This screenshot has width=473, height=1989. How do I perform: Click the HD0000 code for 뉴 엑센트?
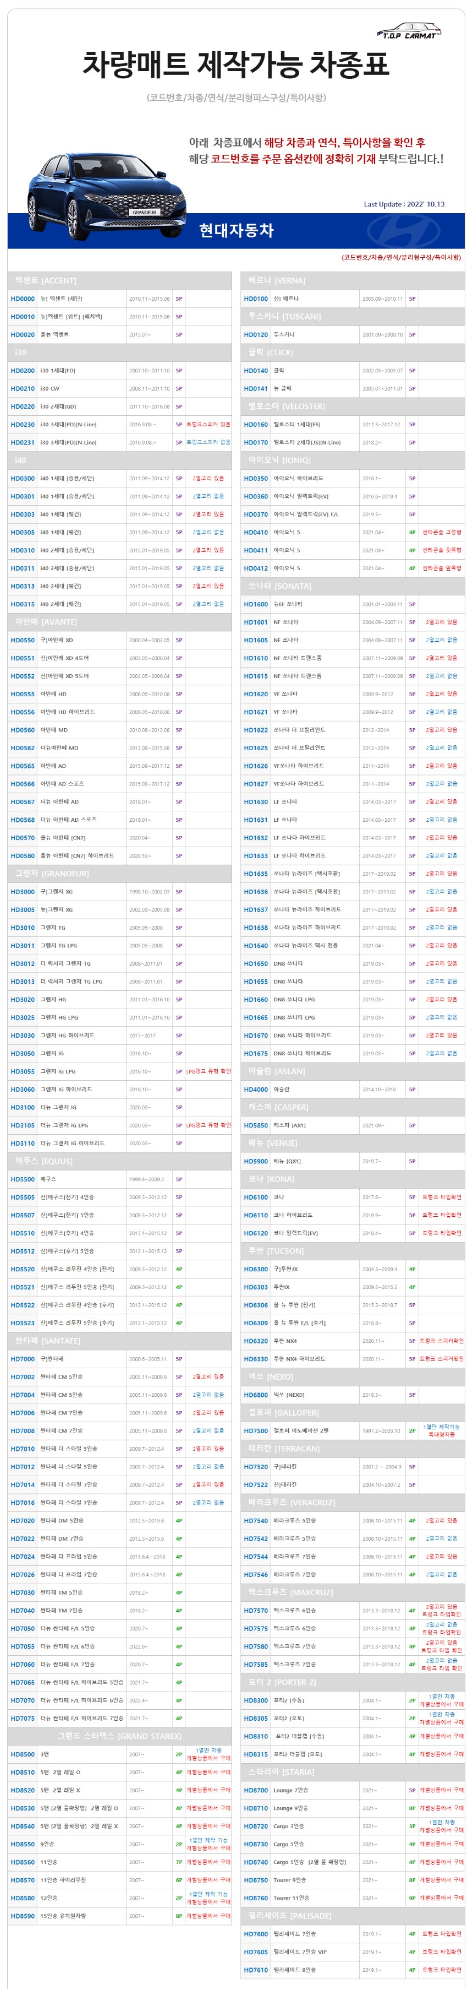point(23,299)
